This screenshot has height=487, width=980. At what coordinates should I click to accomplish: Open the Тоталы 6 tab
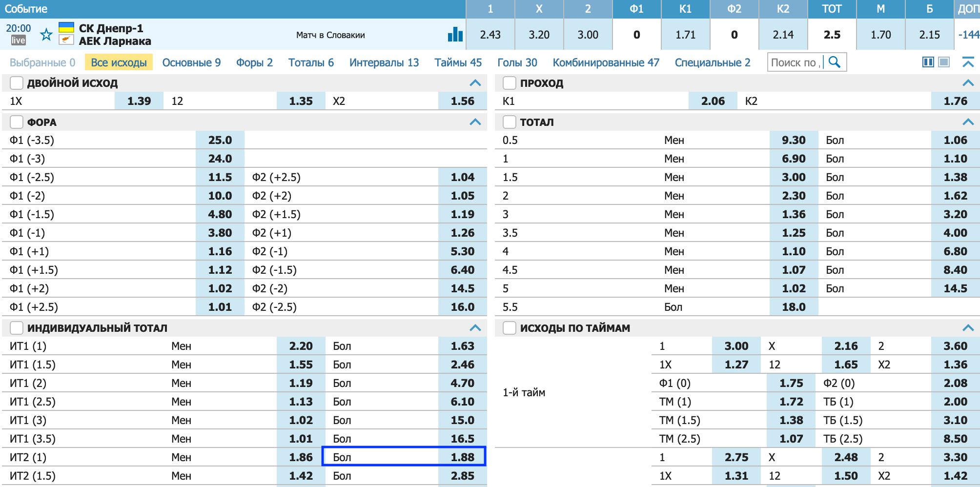pyautogui.click(x=311, y=62)
